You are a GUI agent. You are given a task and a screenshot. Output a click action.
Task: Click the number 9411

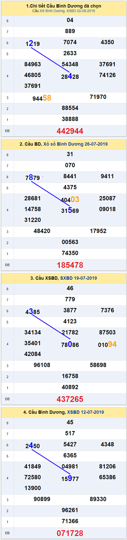pos(107,176)
